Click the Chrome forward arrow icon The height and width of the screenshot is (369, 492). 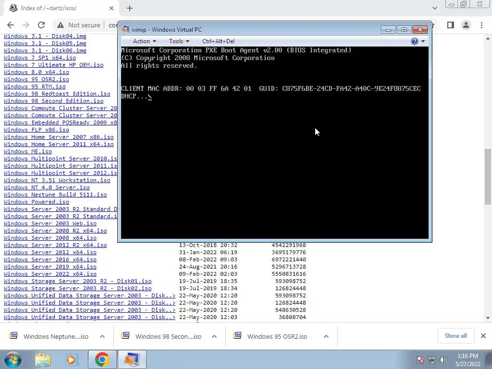(26, 25)
